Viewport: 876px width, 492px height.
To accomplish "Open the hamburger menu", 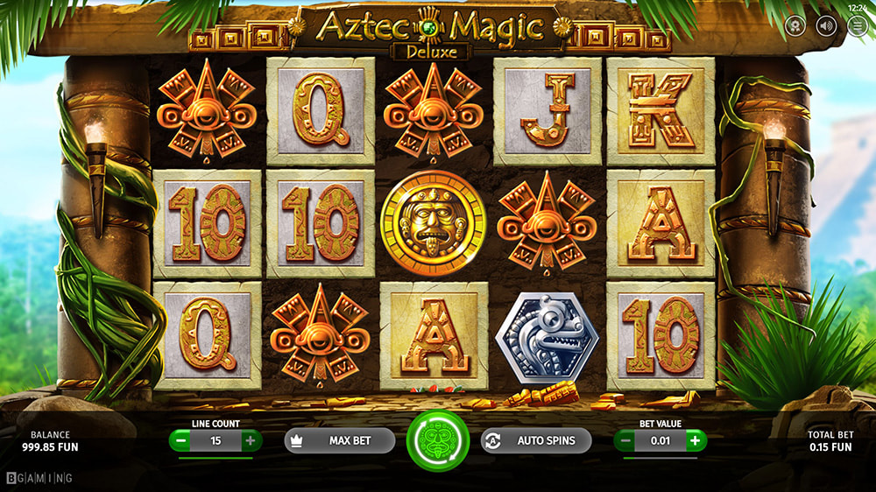I will coord(858,25).
